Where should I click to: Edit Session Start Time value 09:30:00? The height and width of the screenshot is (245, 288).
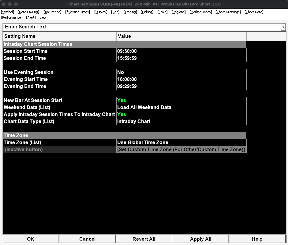coord(181,51)
